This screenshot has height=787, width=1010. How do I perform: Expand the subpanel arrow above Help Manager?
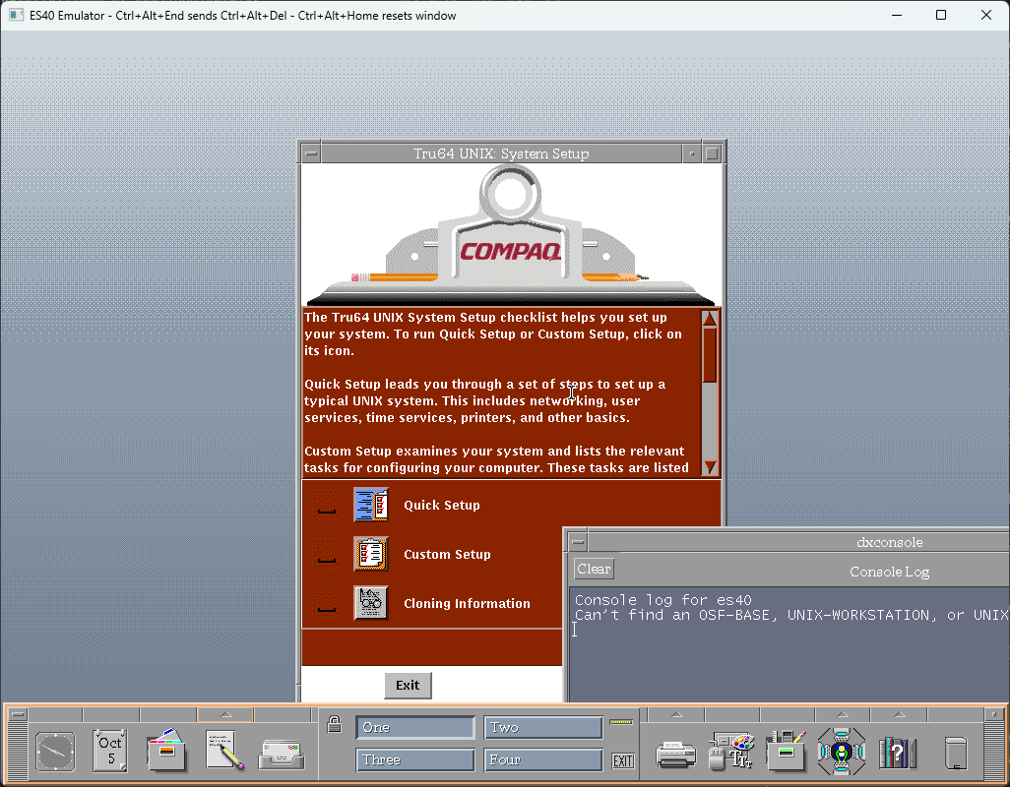click(899, 714)
